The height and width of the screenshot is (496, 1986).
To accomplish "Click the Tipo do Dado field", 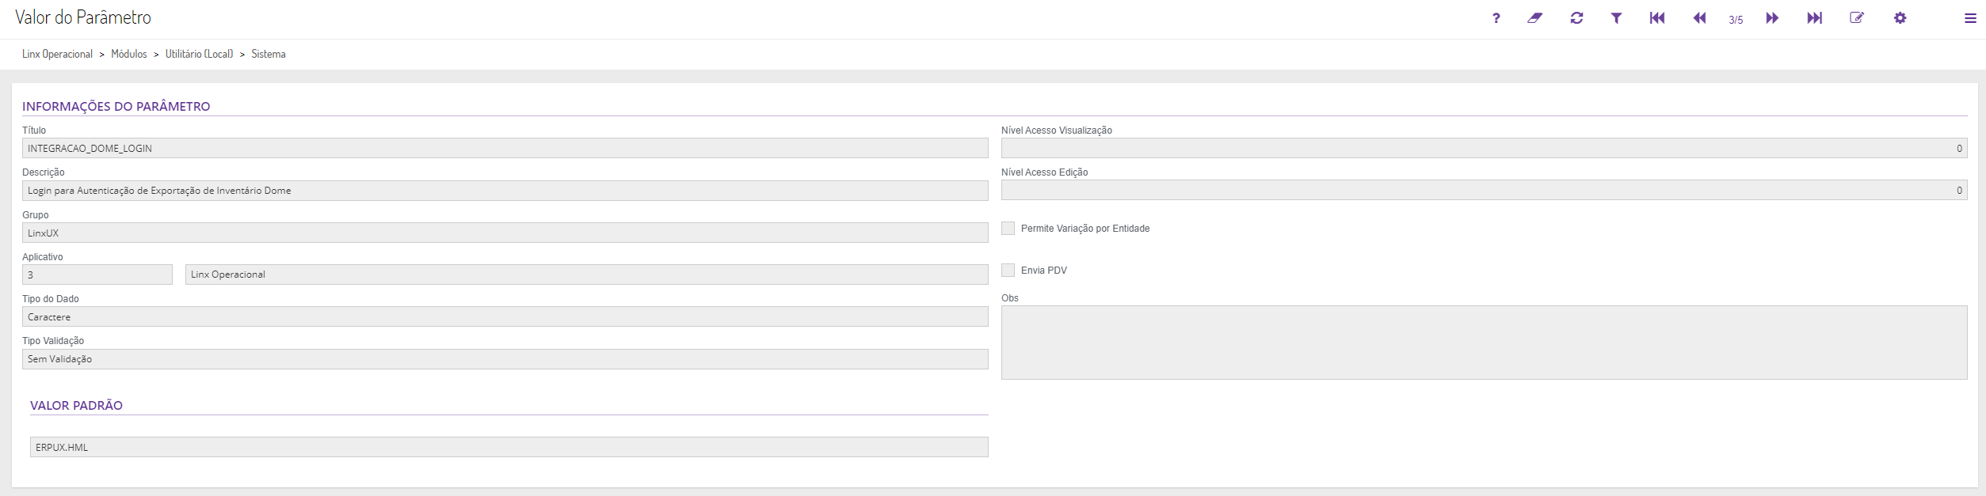I will click(x=505, y=316).
